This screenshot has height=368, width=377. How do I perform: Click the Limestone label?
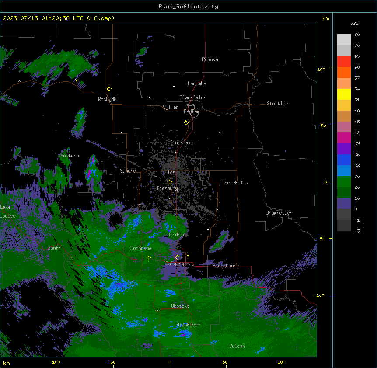67,156
